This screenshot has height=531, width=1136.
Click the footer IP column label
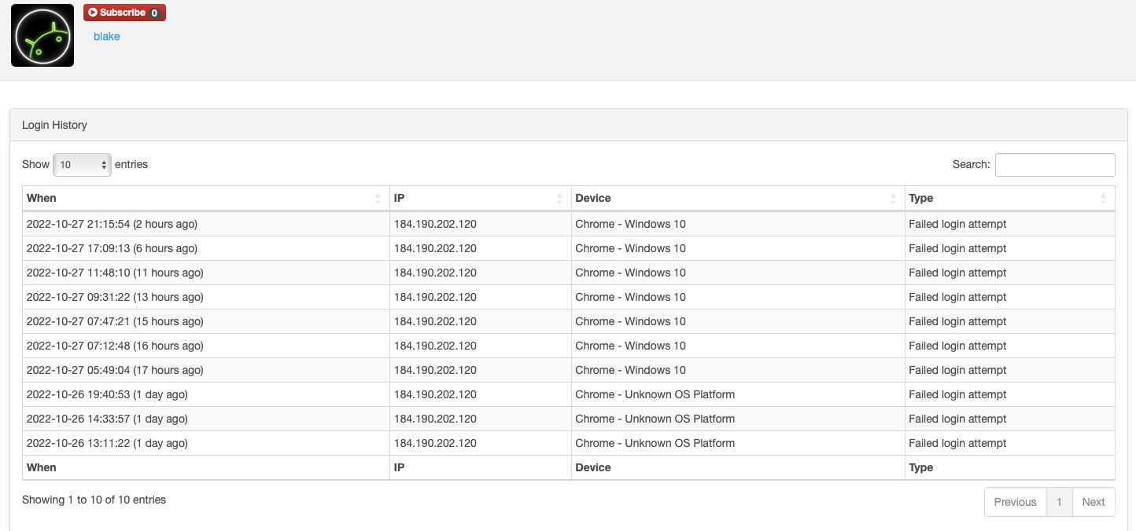click(x=399, y=467)
